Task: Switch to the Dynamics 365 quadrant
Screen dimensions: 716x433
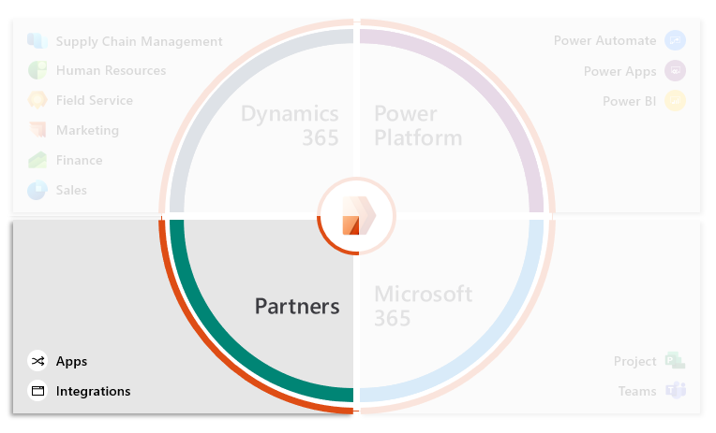Action: tap(290, 125)
